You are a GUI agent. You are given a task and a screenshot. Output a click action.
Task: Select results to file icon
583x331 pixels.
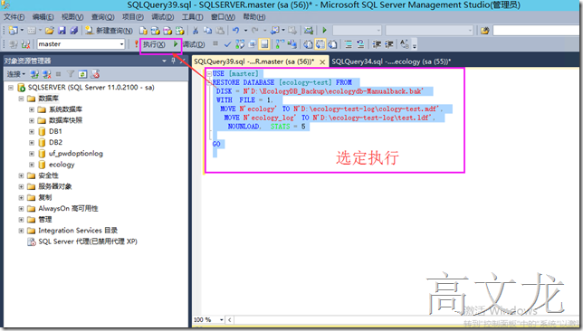tap(332, 44)
